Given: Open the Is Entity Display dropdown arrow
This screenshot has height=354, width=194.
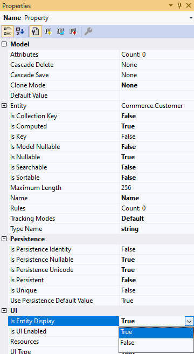Looking at the screenshot, I should point(189,321).
